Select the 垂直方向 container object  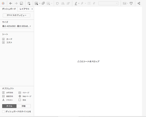8,96
